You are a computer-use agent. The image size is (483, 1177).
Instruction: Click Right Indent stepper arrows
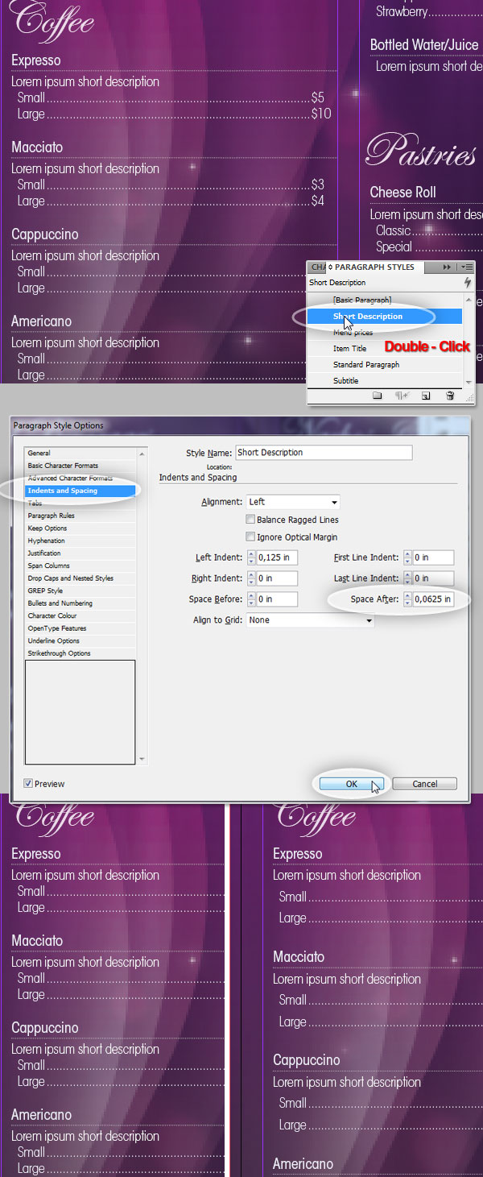251,578
